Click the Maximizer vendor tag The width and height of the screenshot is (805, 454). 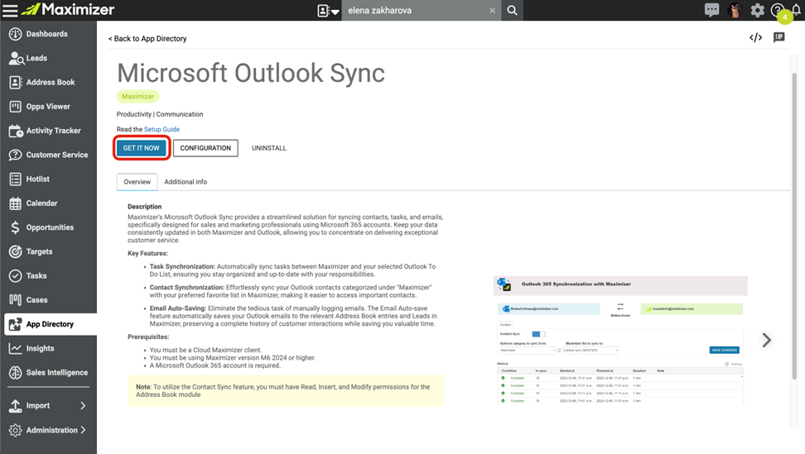coord(138,96)
